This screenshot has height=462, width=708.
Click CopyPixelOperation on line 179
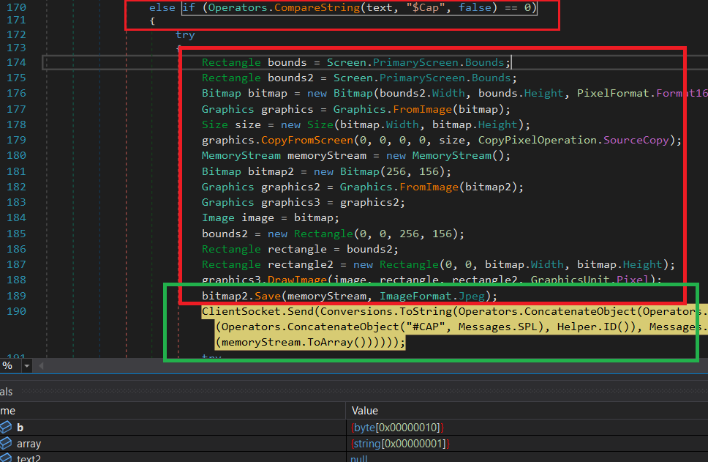(538, 140)
